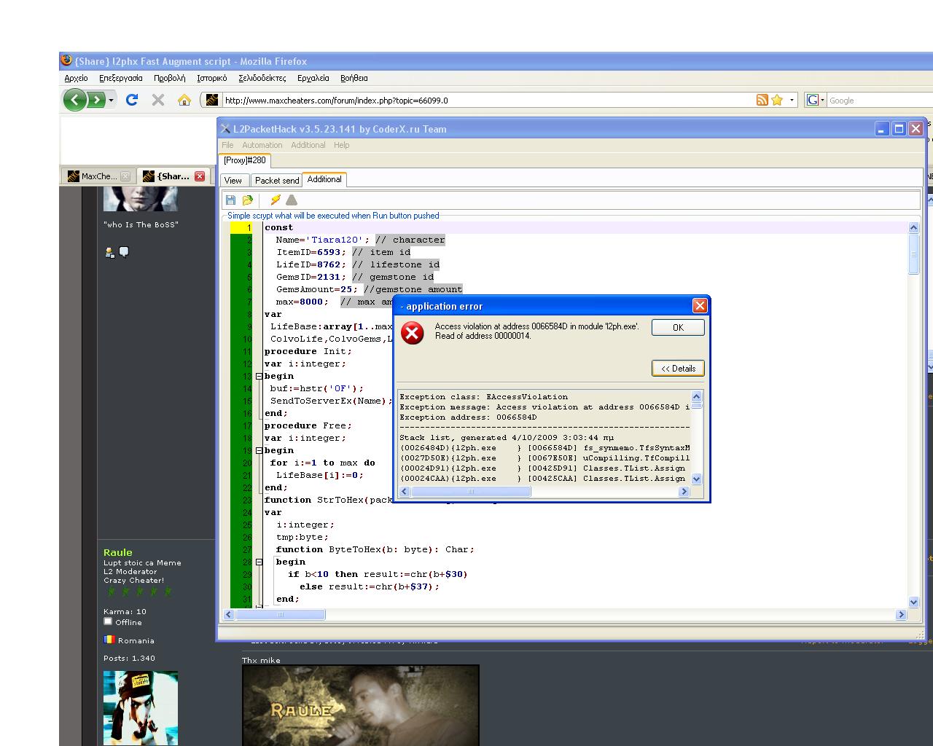Click the error details scroll up arrow

coord(696,396)
